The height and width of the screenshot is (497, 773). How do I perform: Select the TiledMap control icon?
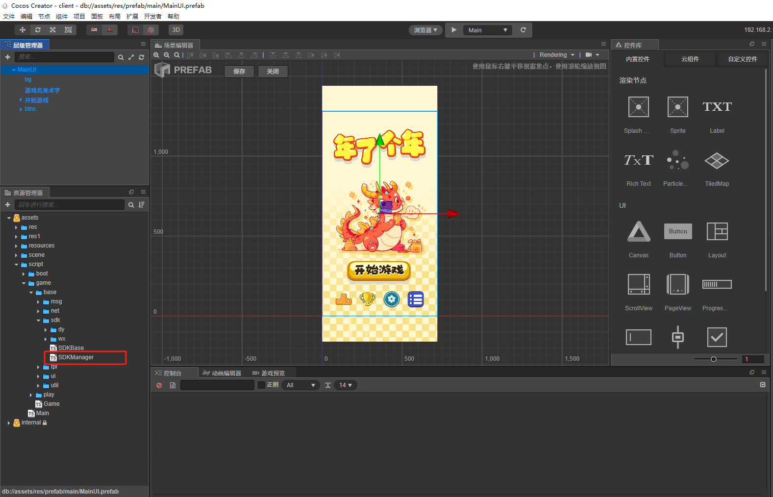click(x=717, y=160)
